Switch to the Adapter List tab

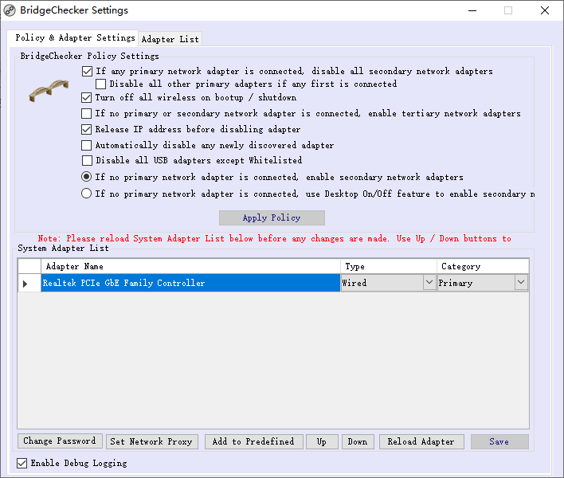[170, 39]
